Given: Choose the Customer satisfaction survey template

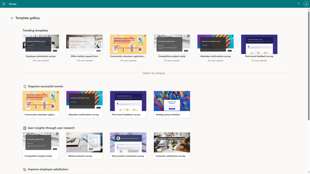Looking at the screenshot, I should pyautogui.click(x=172, y=146).
